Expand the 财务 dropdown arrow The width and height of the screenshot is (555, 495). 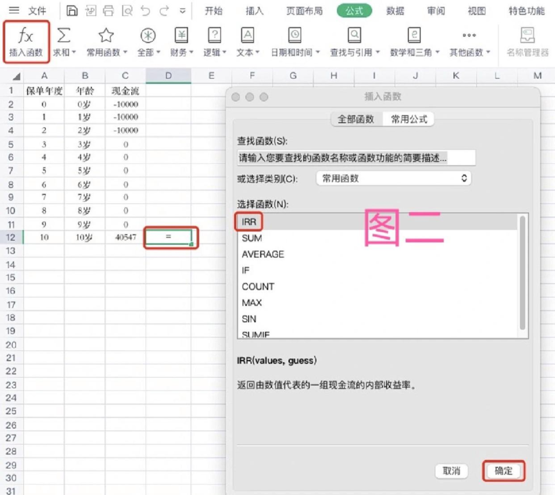[191, 53]
